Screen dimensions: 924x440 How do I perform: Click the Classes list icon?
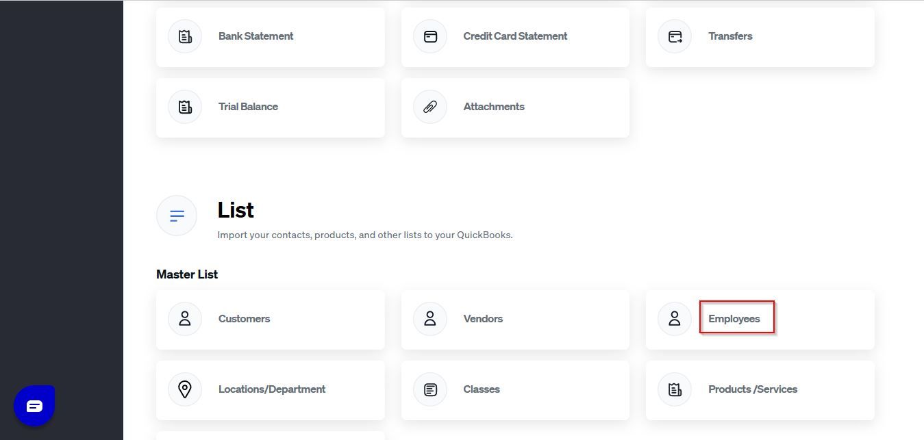(430, 389)
